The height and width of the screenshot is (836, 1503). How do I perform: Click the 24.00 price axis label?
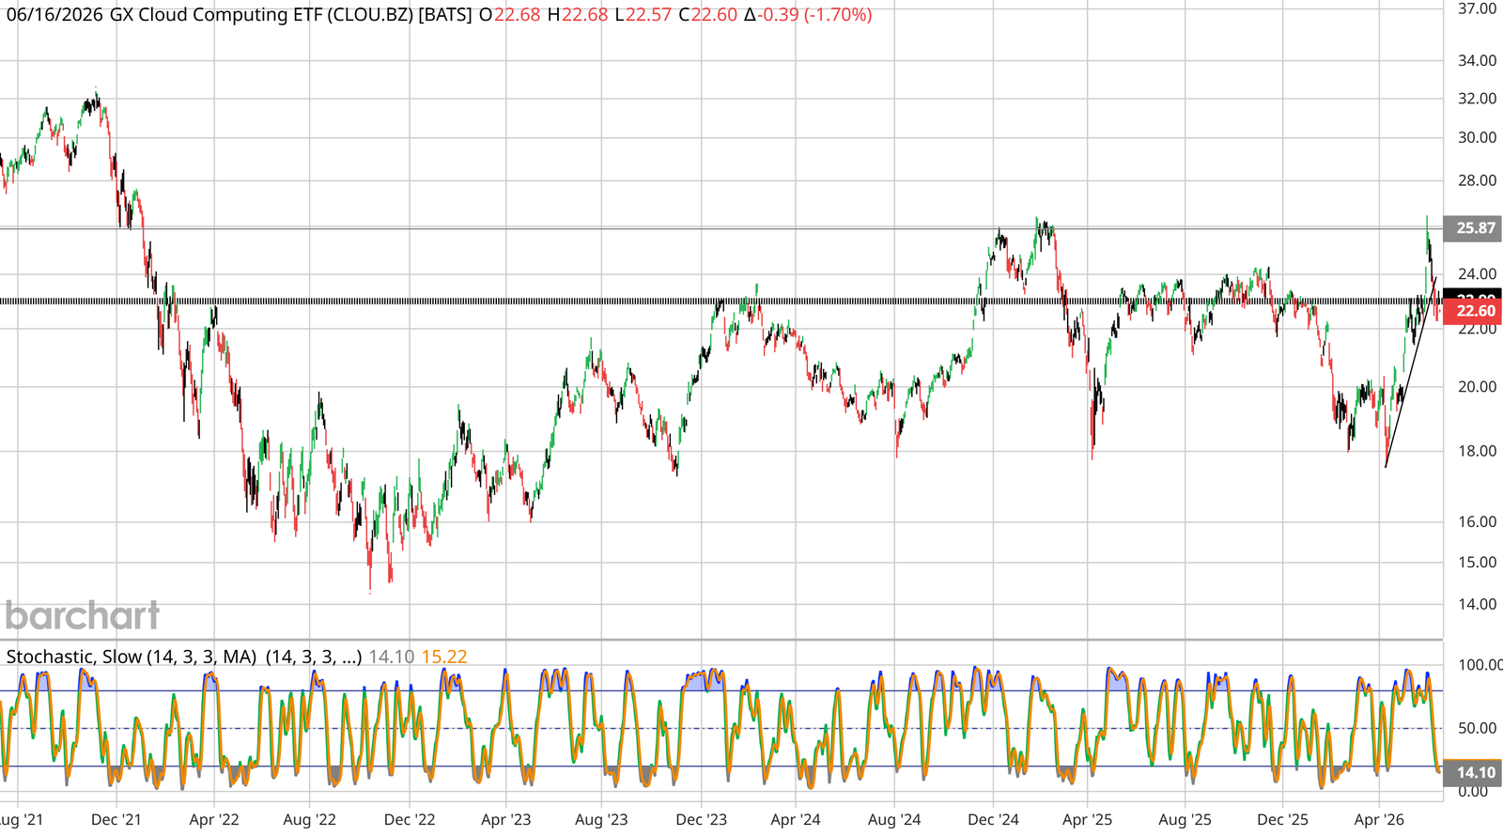point(1477,274)
